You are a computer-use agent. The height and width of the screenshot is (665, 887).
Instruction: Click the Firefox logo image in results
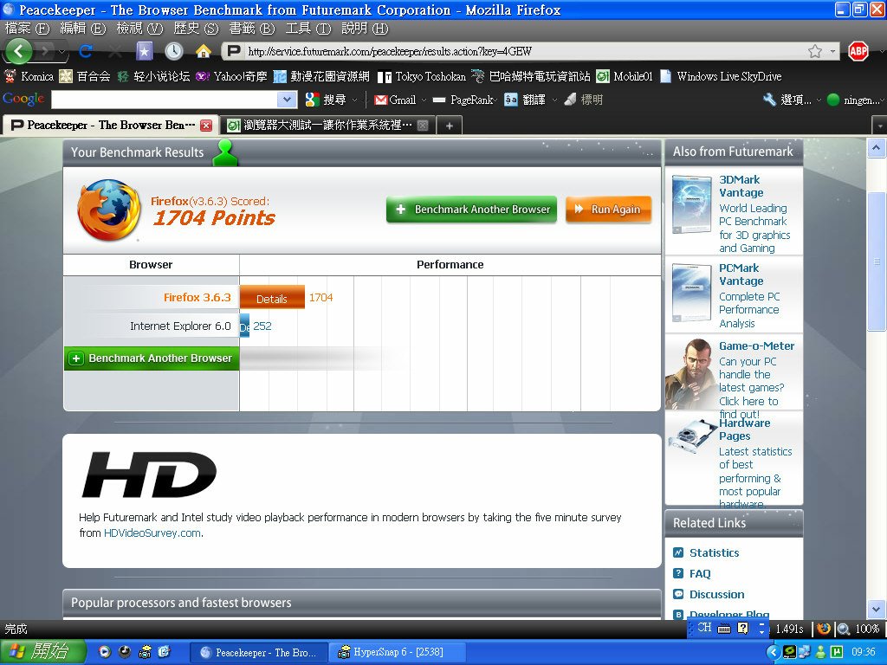108,210
